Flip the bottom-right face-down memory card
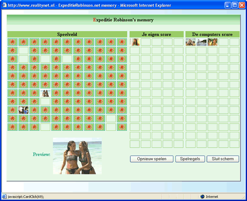The image size is (247, 201). click(x=122, y=127)
